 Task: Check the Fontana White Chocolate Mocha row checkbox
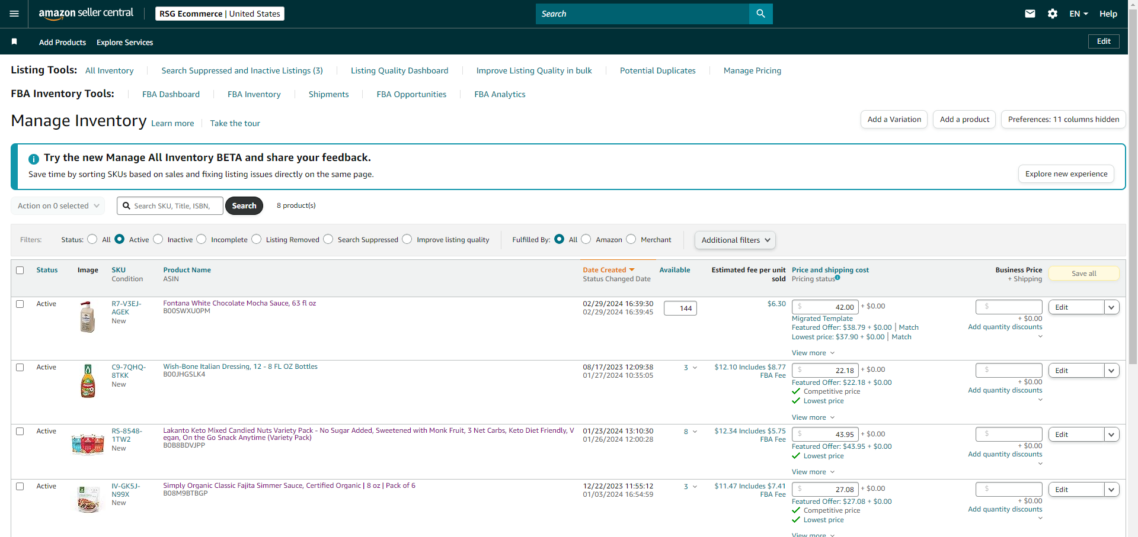(x=20, y=304)
